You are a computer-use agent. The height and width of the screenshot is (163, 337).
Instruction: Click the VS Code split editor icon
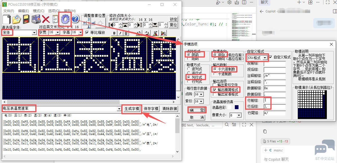pyautogui.click(x=244, y=2)
